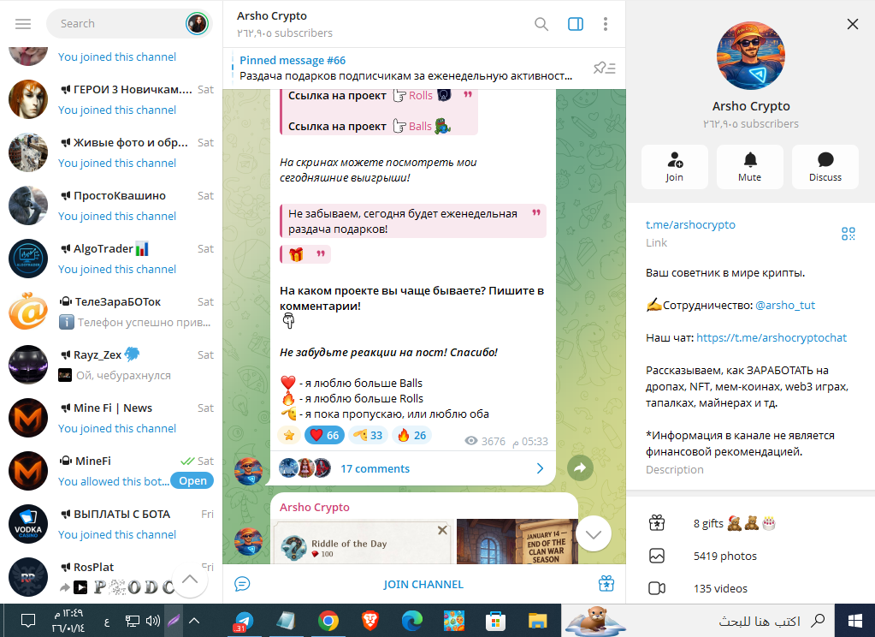Open the t.me/arshocrypto link
The height and width of the screenshot is (637, 875).
pos(690,224)
